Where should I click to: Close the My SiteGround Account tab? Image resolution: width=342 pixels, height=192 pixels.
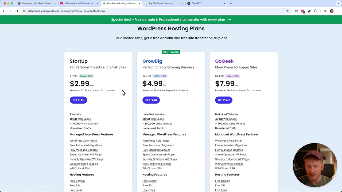click(x=182, y=3)
